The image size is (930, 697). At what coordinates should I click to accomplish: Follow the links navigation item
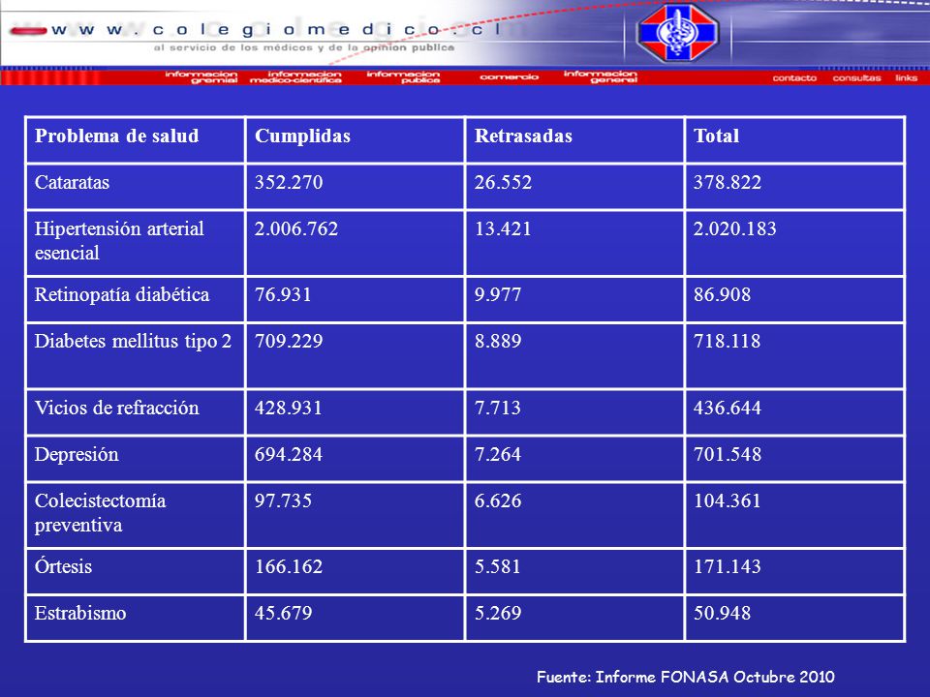coord(907,77)
